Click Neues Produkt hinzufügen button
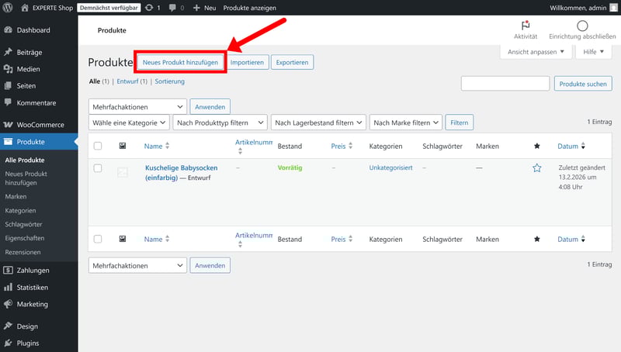Screen dimensions: 621x352 [x=180, y=62]
